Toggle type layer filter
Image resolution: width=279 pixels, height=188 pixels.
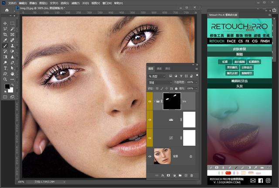(181, 76)
